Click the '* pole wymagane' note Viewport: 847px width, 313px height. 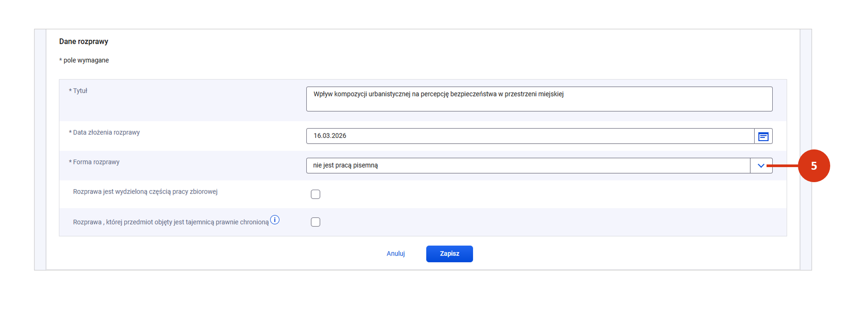pyautogui.click(x=84, y=61)
